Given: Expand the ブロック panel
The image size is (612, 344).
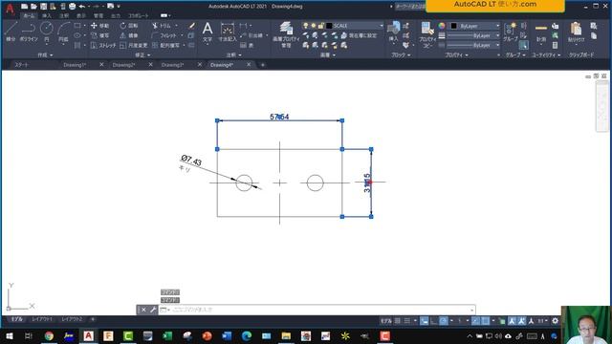Looking at the screenshot, I should pos(401,55).
